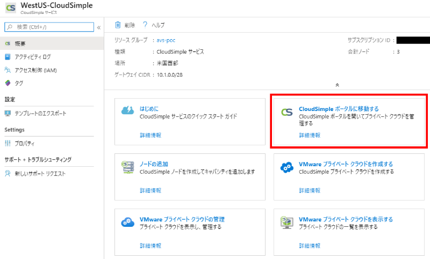Click the はじめに cloud lightning icon

coord(127,110)
